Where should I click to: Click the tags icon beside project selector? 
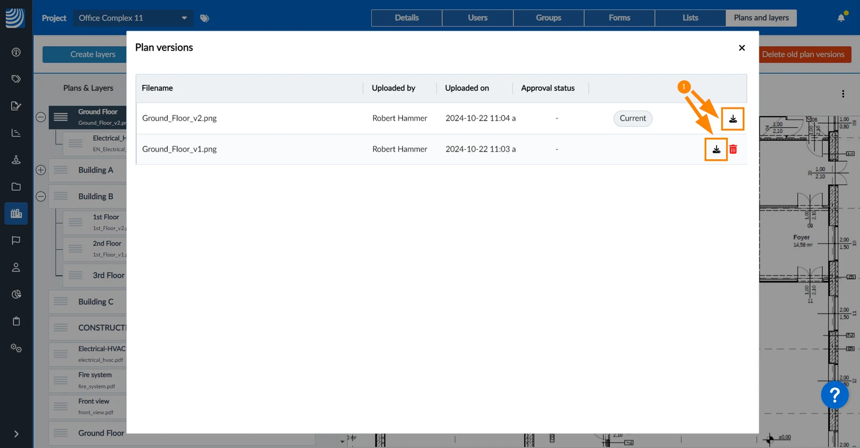(204, 18)
